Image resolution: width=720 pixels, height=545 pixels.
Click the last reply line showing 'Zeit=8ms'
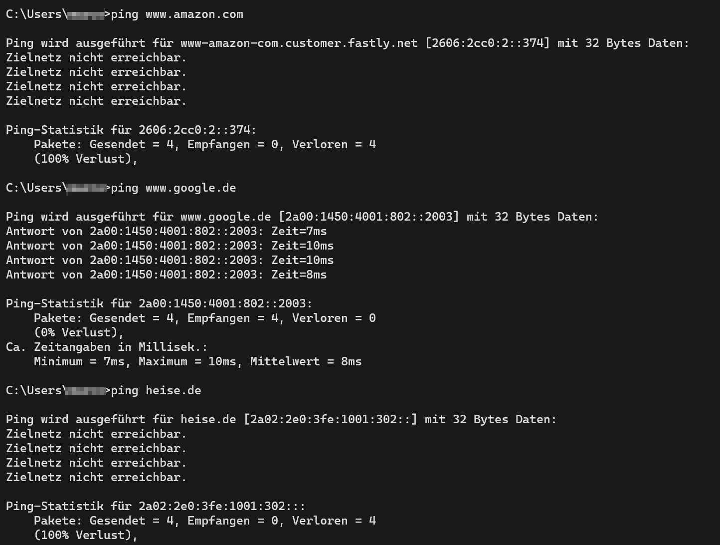click(167, 275)
